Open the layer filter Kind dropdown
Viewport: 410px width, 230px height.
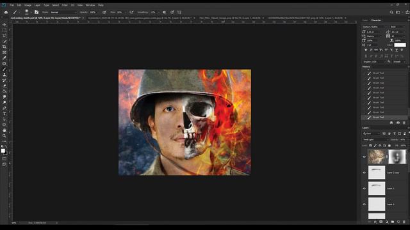point(372,134)
